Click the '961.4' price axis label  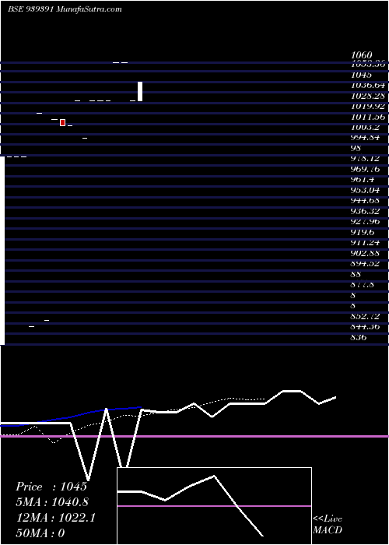click(x=363, y=180)
